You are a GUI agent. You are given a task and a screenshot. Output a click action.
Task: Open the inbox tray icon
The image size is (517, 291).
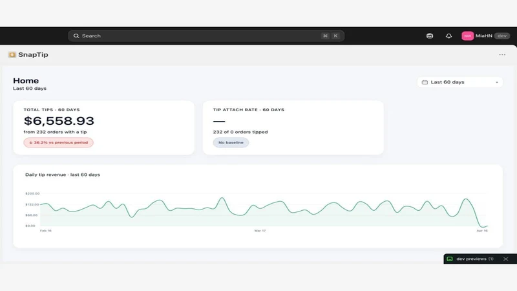430,36
